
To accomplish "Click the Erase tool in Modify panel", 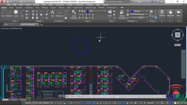I will point(47,11).
